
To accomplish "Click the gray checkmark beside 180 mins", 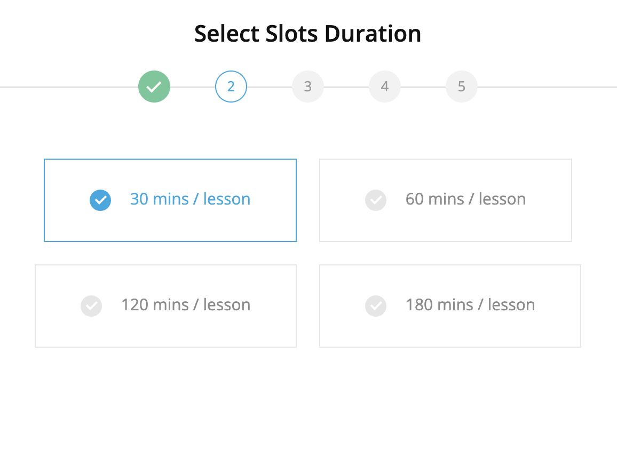I will 376,306.
